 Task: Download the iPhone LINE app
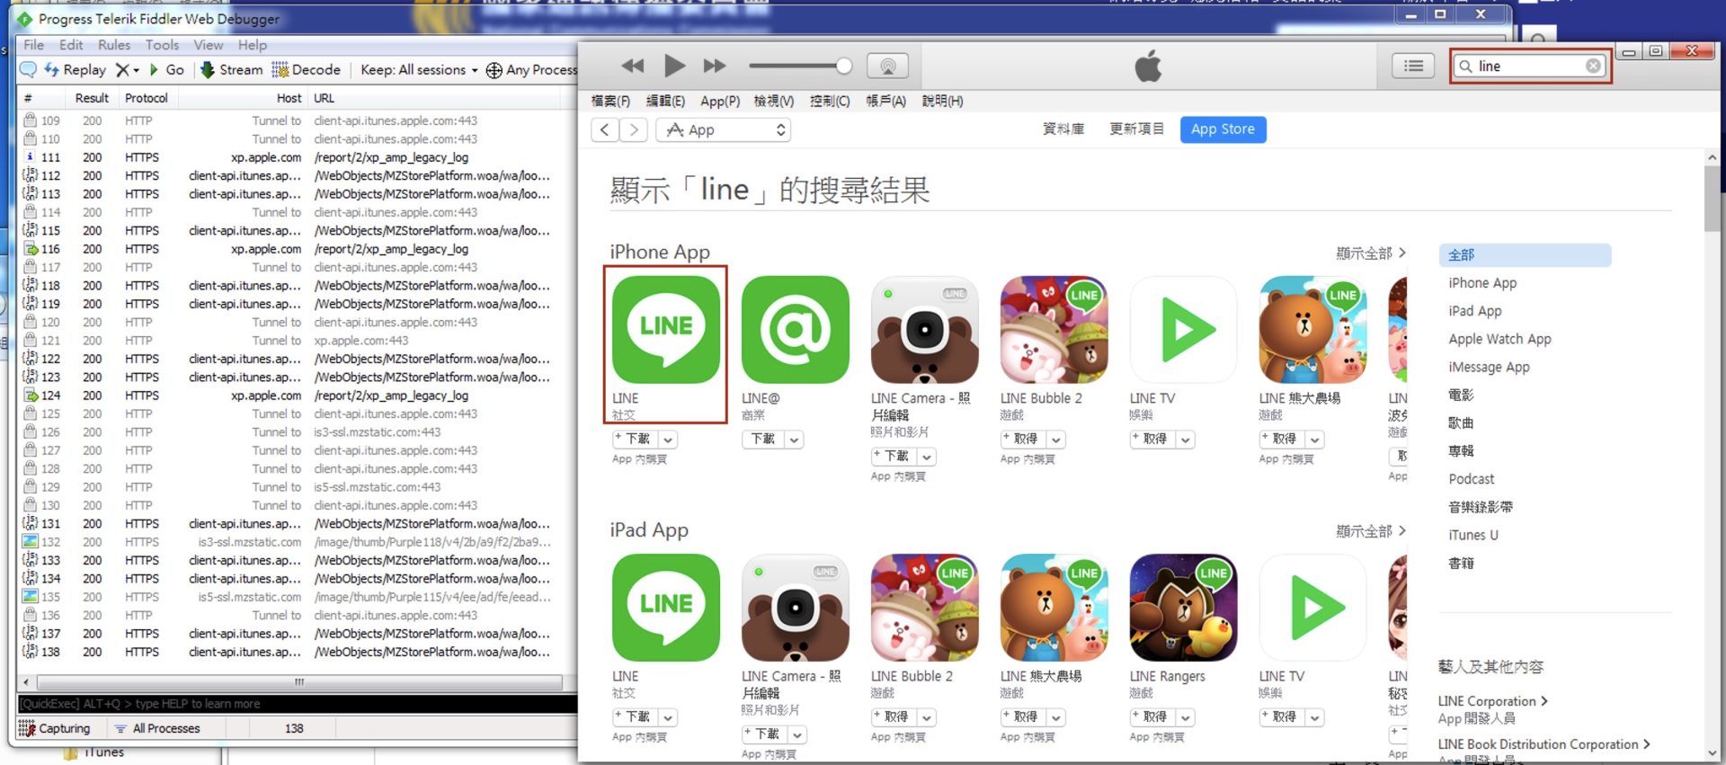635,440
